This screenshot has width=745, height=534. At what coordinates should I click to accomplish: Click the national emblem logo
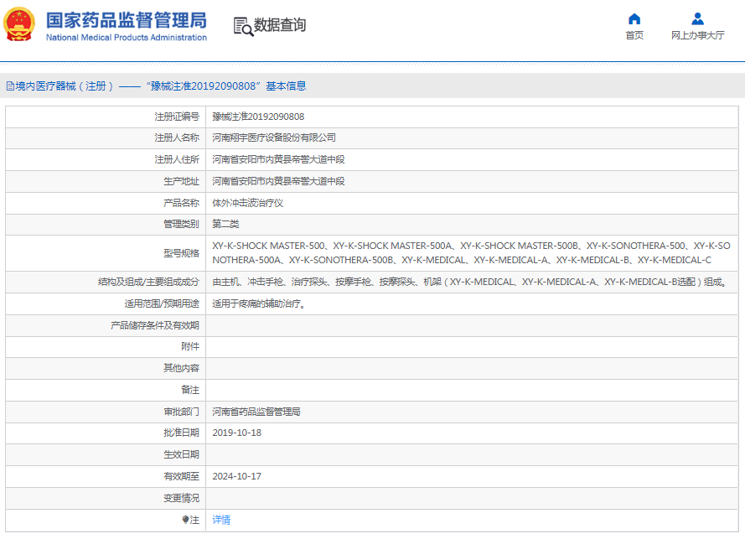coord(19,24)
